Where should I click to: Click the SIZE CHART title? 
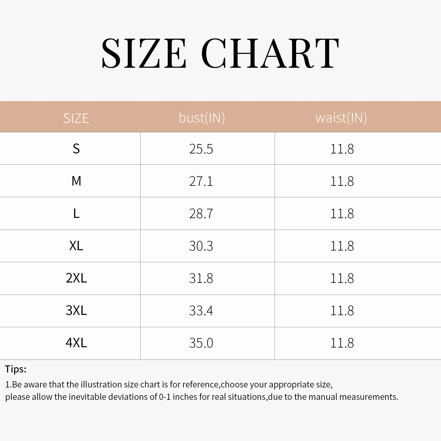[x=220, y=54]
